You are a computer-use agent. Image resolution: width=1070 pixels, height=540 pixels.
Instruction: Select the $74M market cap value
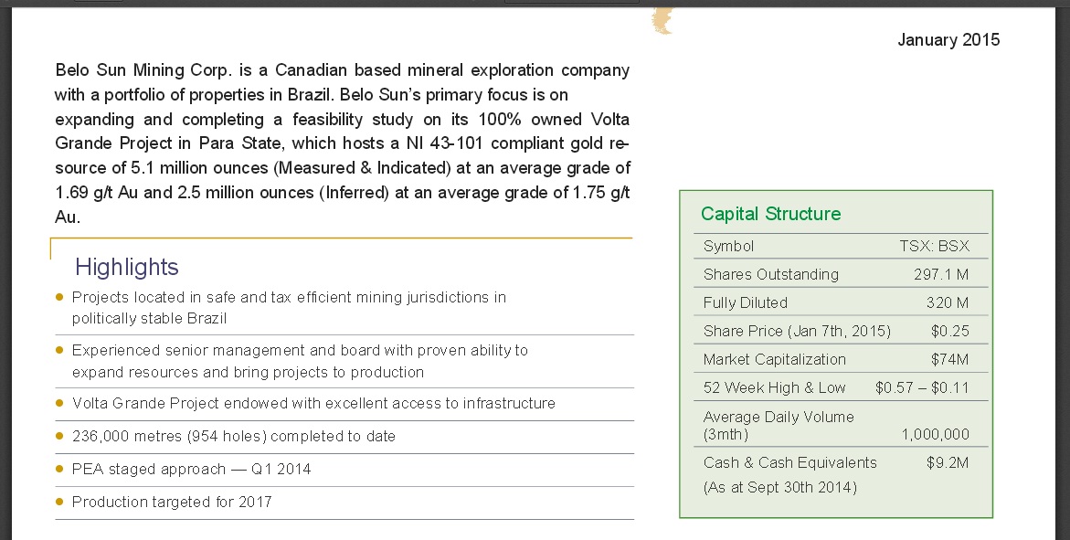(950, 360)
